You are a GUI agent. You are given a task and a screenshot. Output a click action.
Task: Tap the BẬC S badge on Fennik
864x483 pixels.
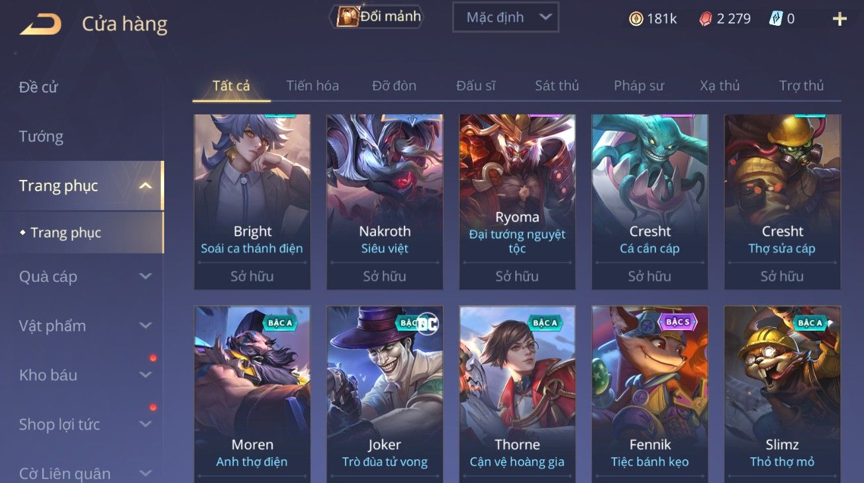pos(677,322)
